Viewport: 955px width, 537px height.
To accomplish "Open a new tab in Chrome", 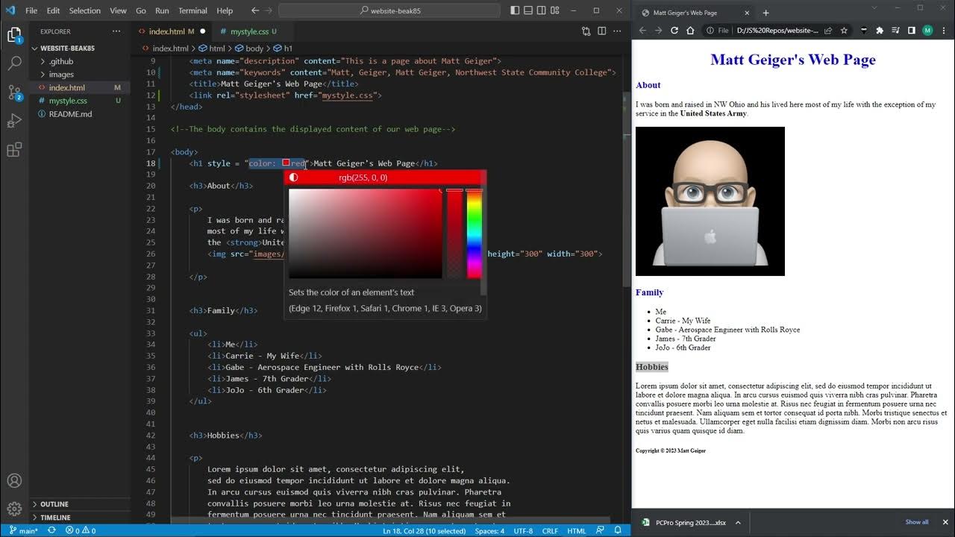I will click(765, 13).
